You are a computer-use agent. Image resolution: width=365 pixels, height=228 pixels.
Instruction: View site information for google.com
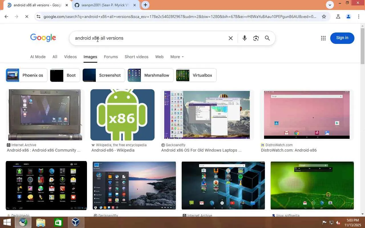click(38, 17)
